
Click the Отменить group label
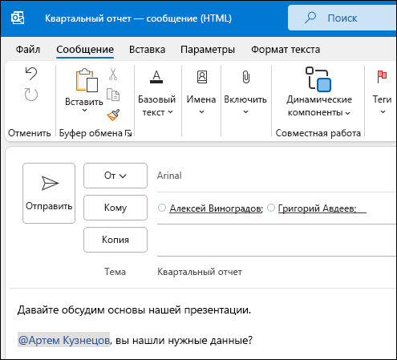(30, 133)
